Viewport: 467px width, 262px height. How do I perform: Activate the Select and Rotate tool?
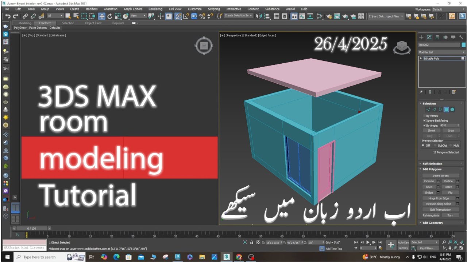click(x=109, y=16)
